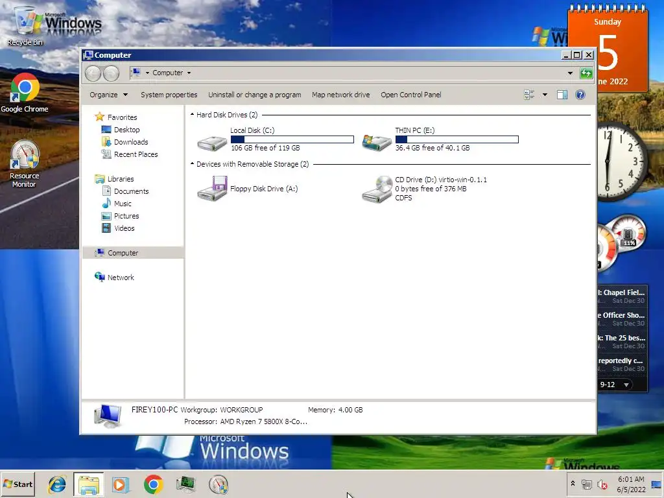Collapse the Hard Disk Drives group
The image size is (664, 498).
[x=192, y=115]
